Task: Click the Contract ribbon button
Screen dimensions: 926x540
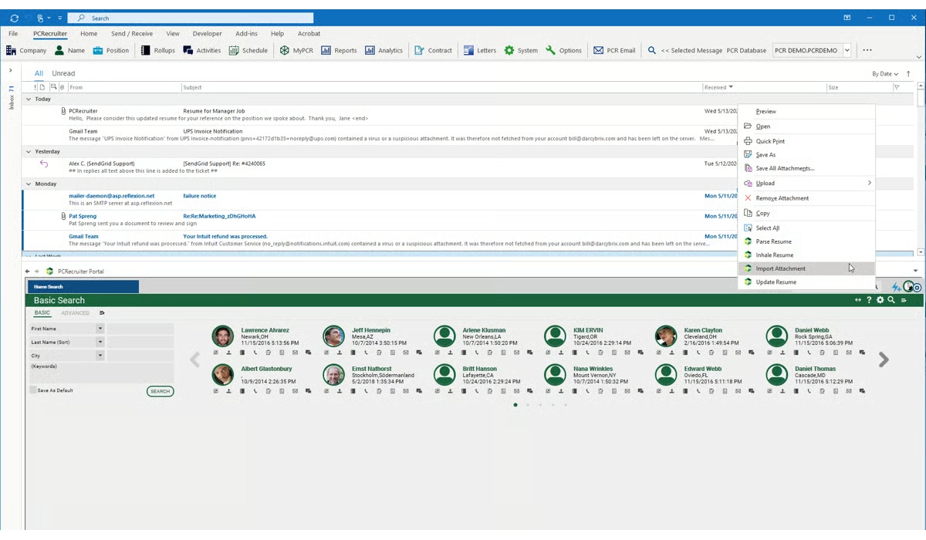Action: [433, 50]
